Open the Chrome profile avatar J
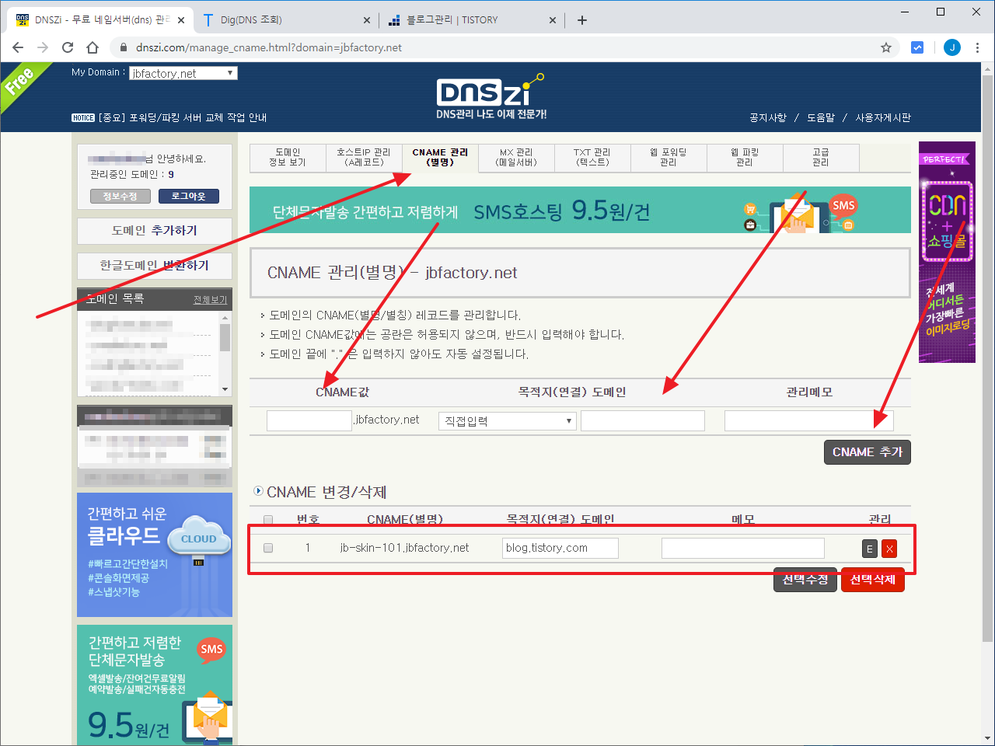The image size is (995, 746). pyautogui.click(x=952, y=47)
